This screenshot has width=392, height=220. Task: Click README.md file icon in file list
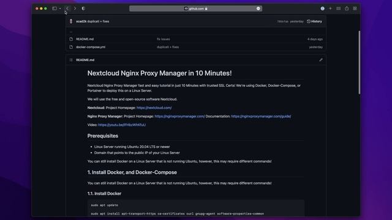click(x=71, y=39)
